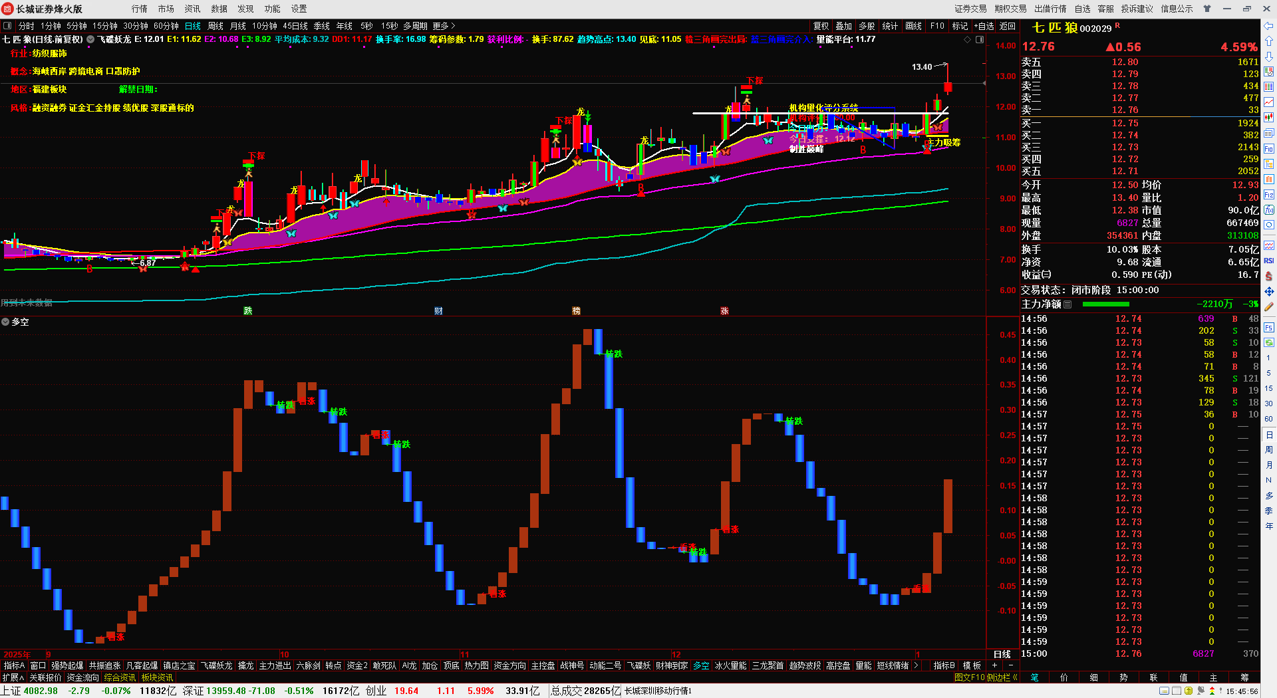Open the 叠加 overlay dropdown
Viewport: 1277px width, 698px height.
(x=844, y=26)
